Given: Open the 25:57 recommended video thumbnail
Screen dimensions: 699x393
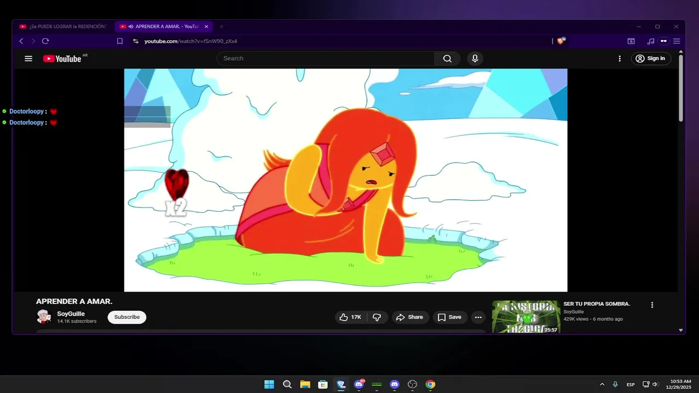Looking at the screenshot, I should 526,317.
